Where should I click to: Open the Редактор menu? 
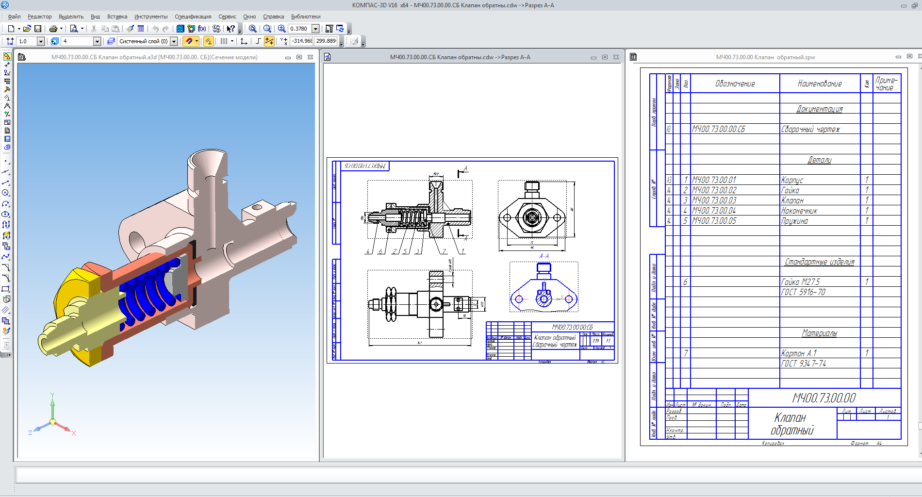point(39,17)
